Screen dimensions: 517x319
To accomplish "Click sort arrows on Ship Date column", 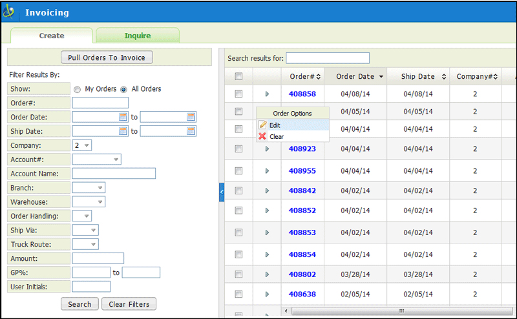I will (x=444, y=77).
